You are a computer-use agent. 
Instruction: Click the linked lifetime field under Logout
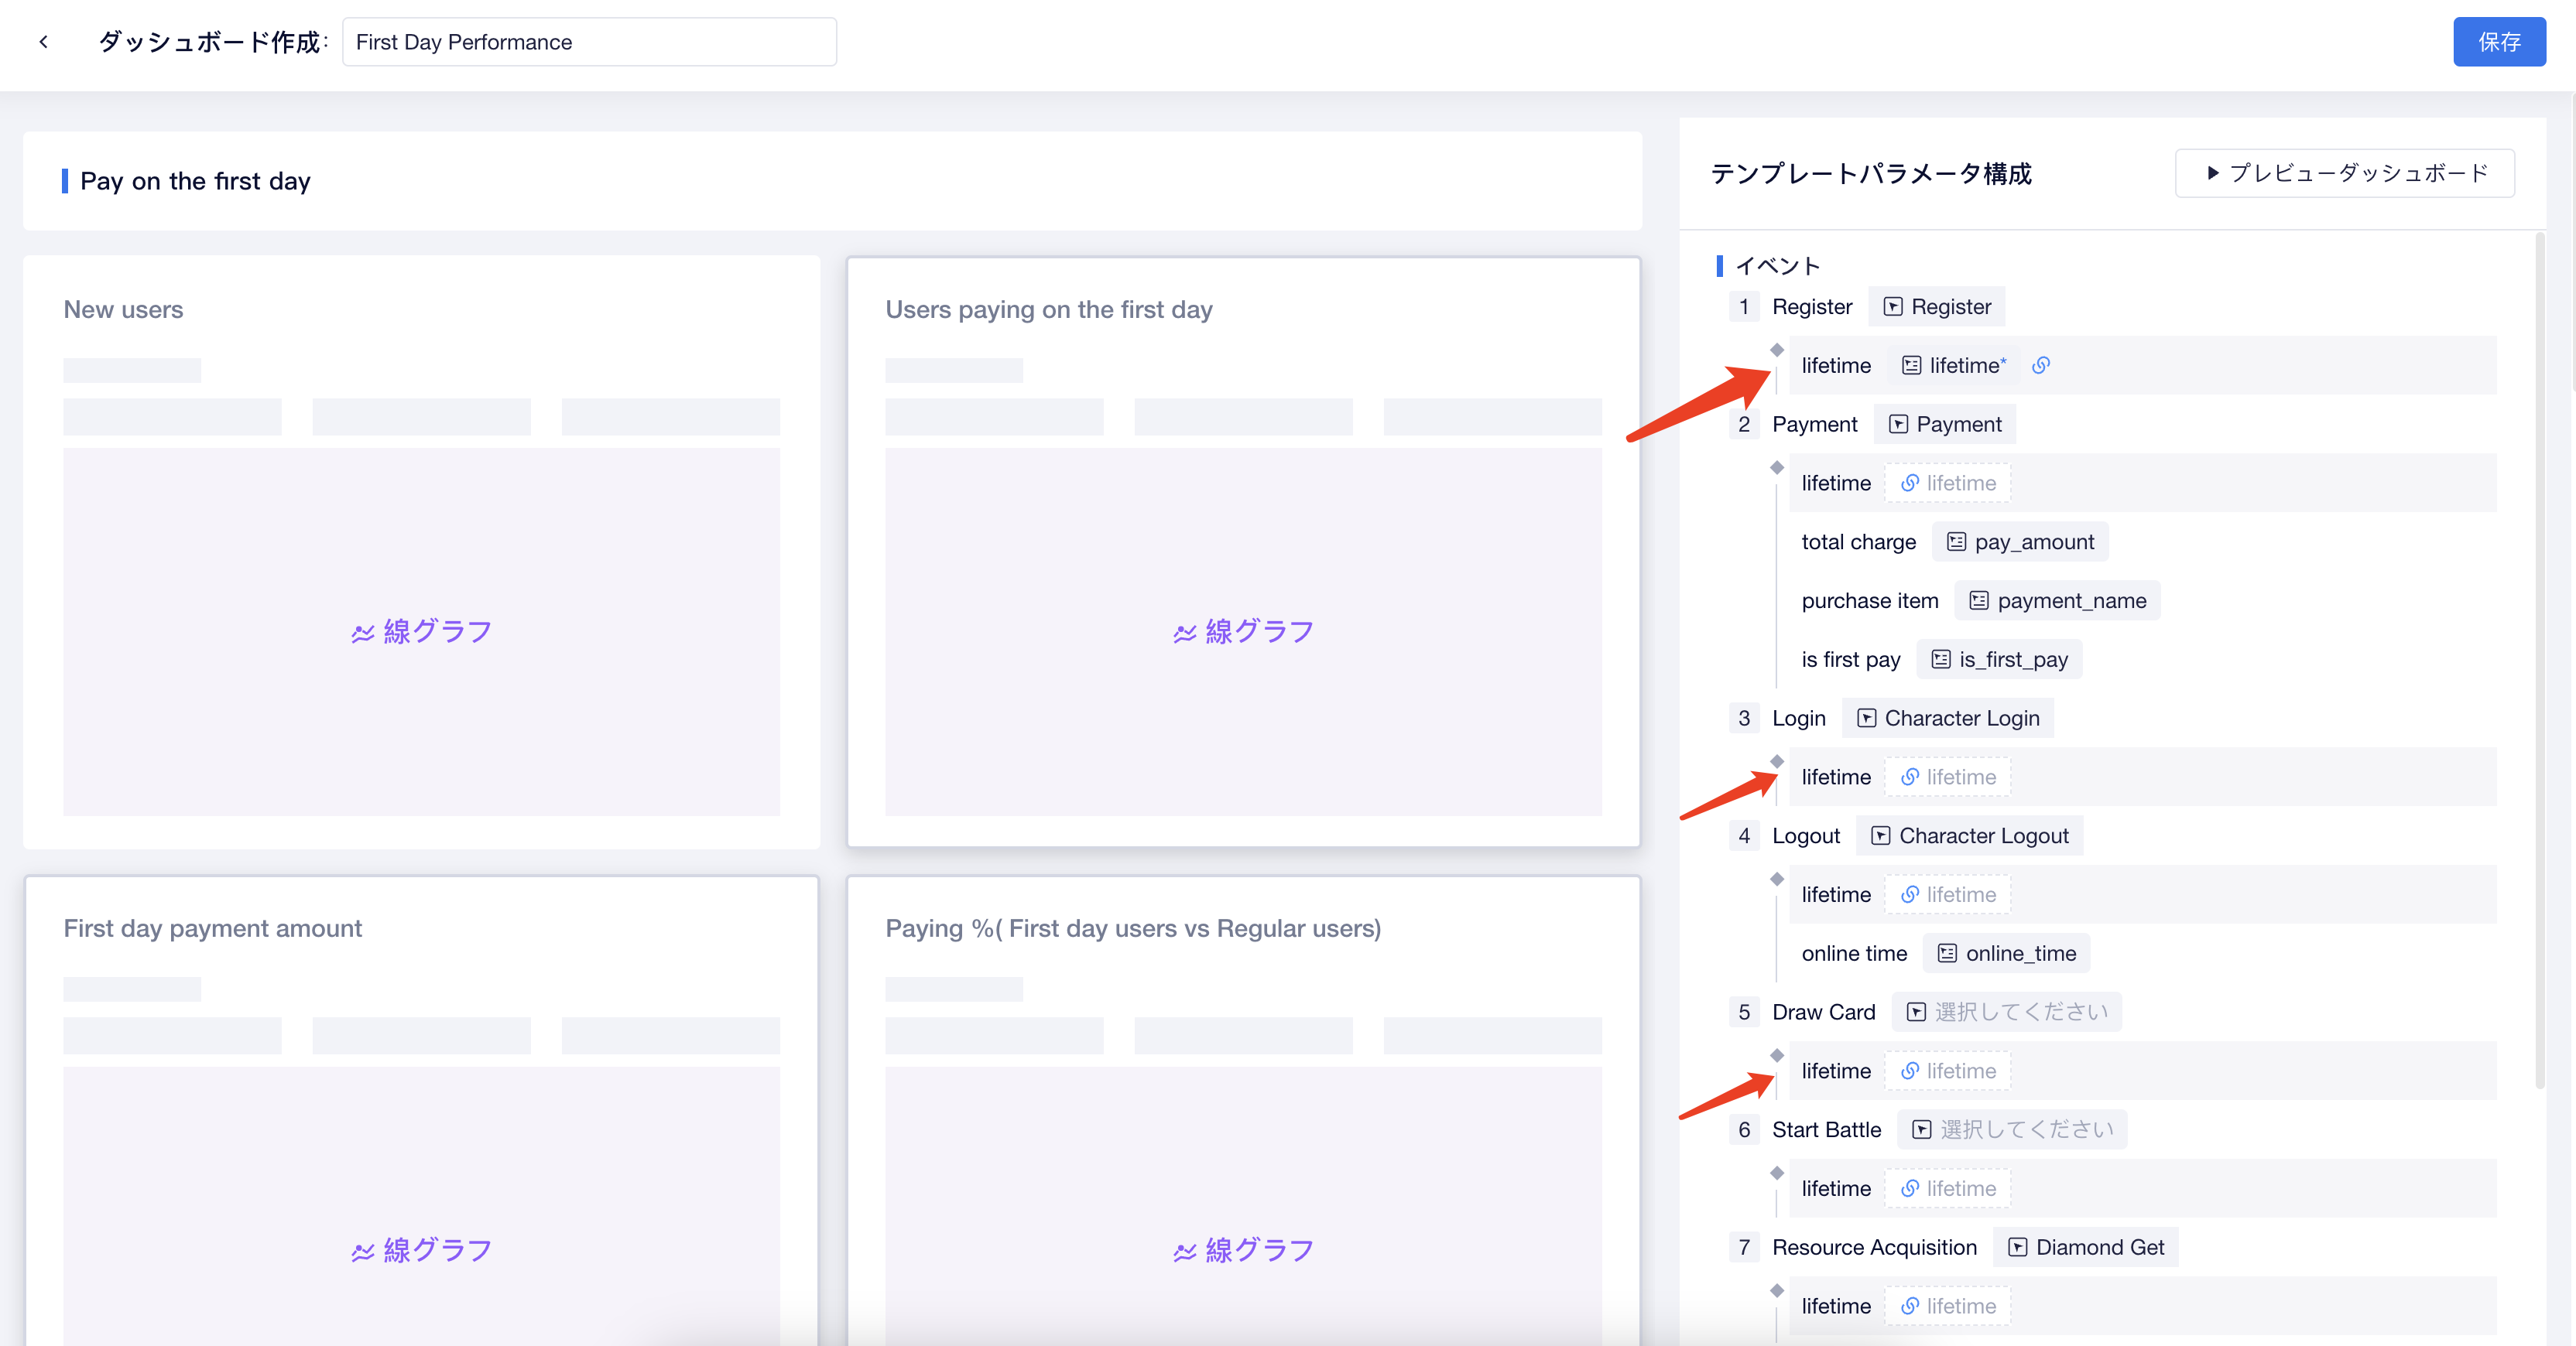point(1948,895)
